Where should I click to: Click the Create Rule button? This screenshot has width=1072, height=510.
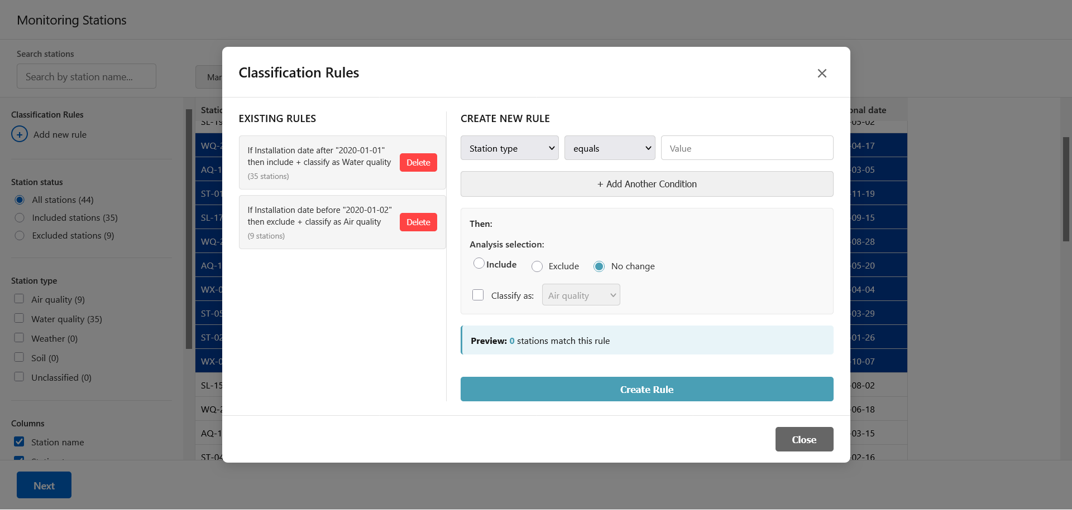(647, 390)
